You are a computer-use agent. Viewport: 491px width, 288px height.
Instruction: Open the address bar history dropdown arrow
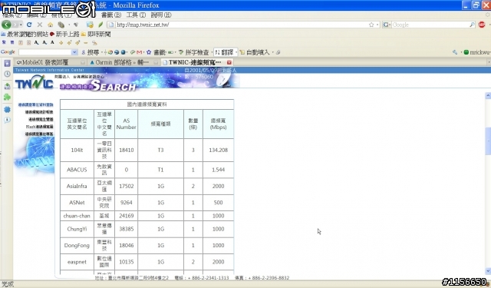tap(377, 25)
